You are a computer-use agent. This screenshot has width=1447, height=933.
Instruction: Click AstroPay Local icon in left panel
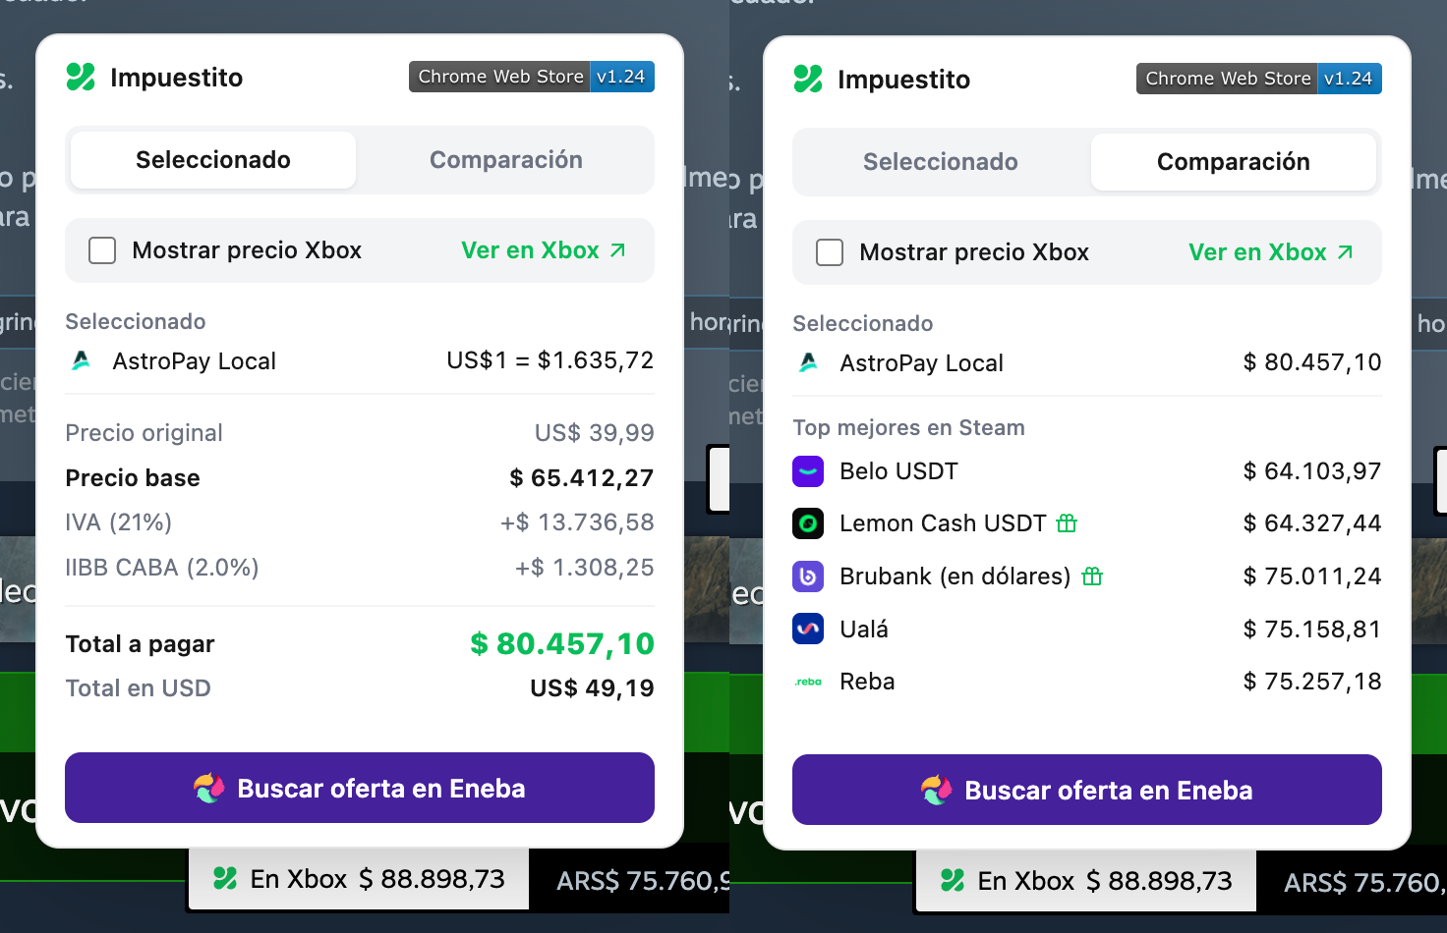(x=82, y=360)
